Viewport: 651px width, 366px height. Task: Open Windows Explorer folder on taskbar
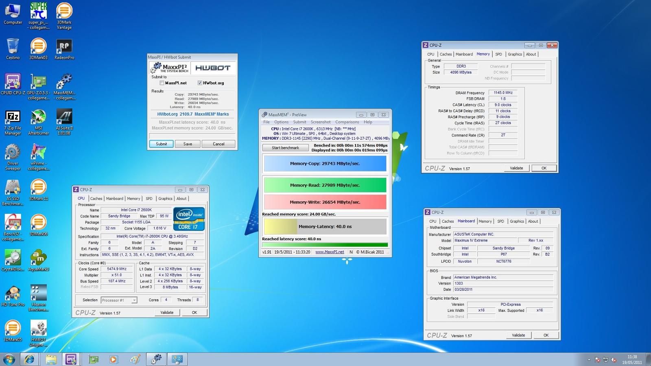pyautogui.click(x=51, y=359)
